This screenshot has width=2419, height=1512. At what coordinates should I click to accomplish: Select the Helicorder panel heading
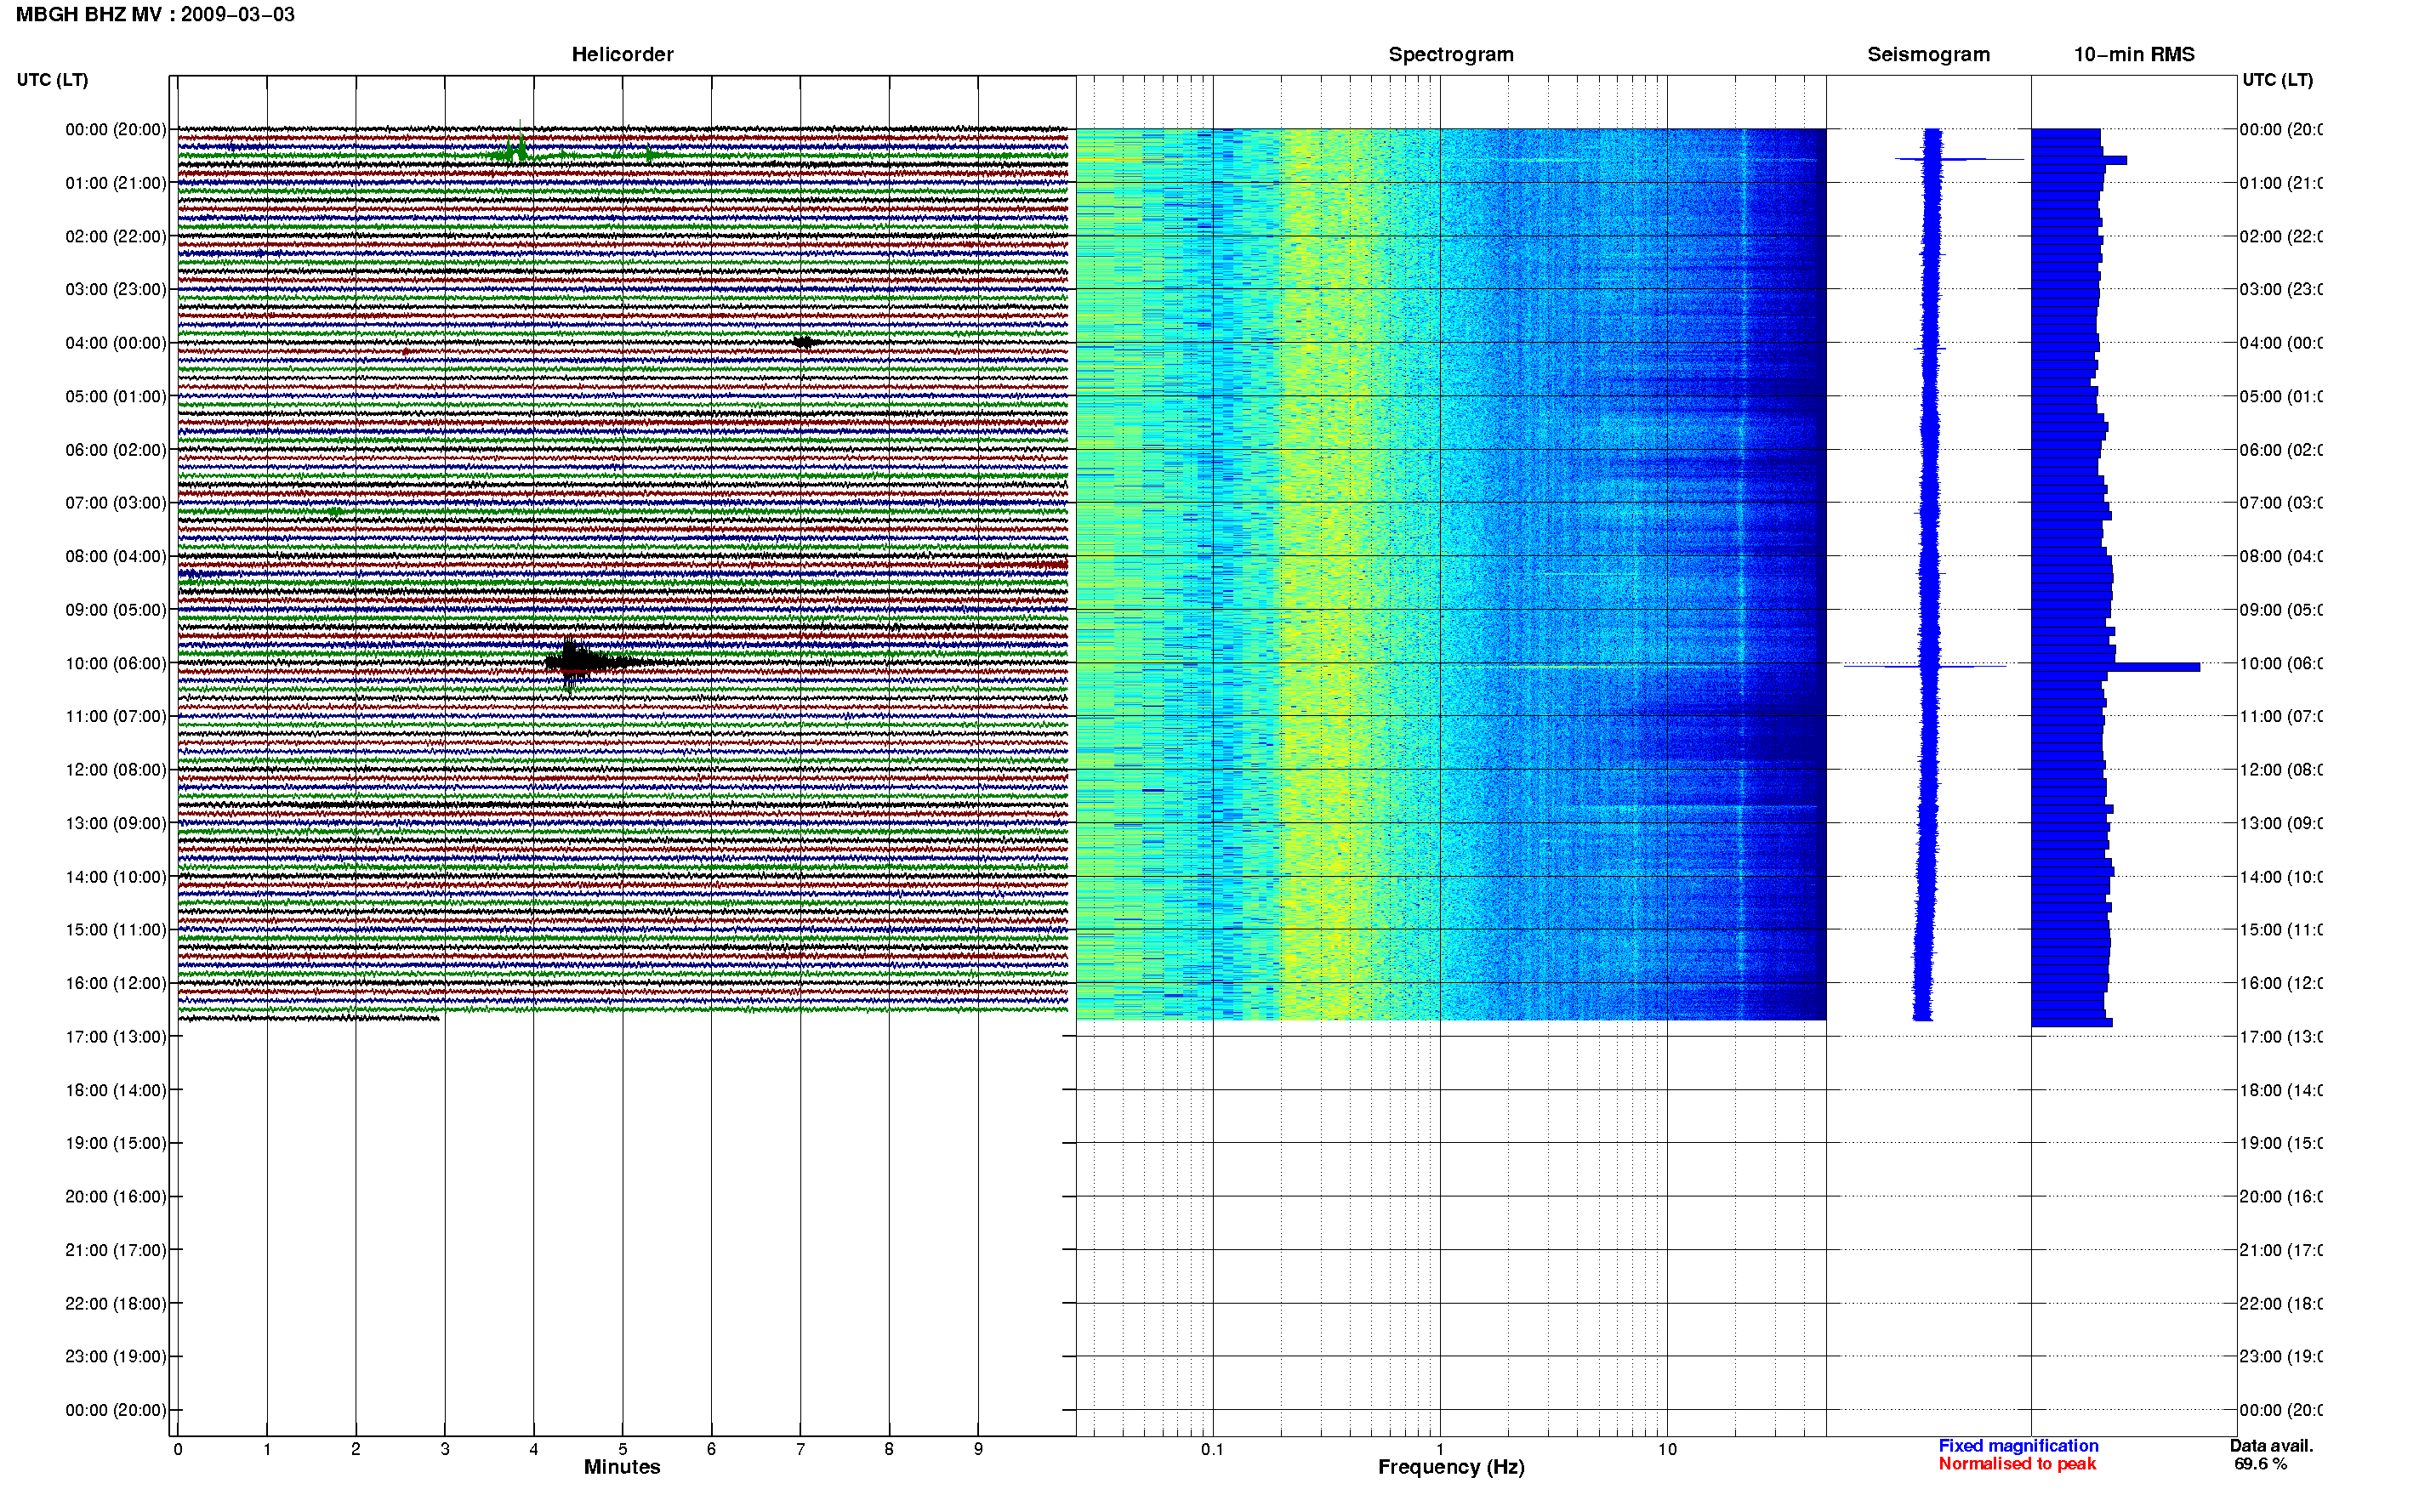click(622, 54)
